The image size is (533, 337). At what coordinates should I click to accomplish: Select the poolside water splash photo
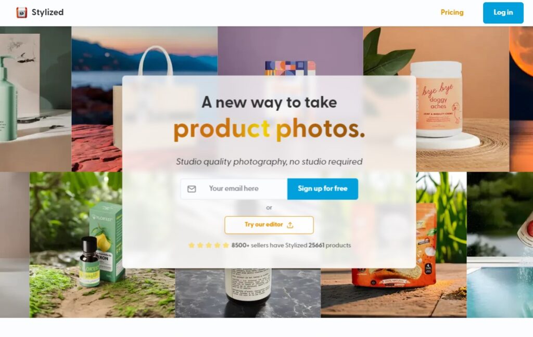500,244
